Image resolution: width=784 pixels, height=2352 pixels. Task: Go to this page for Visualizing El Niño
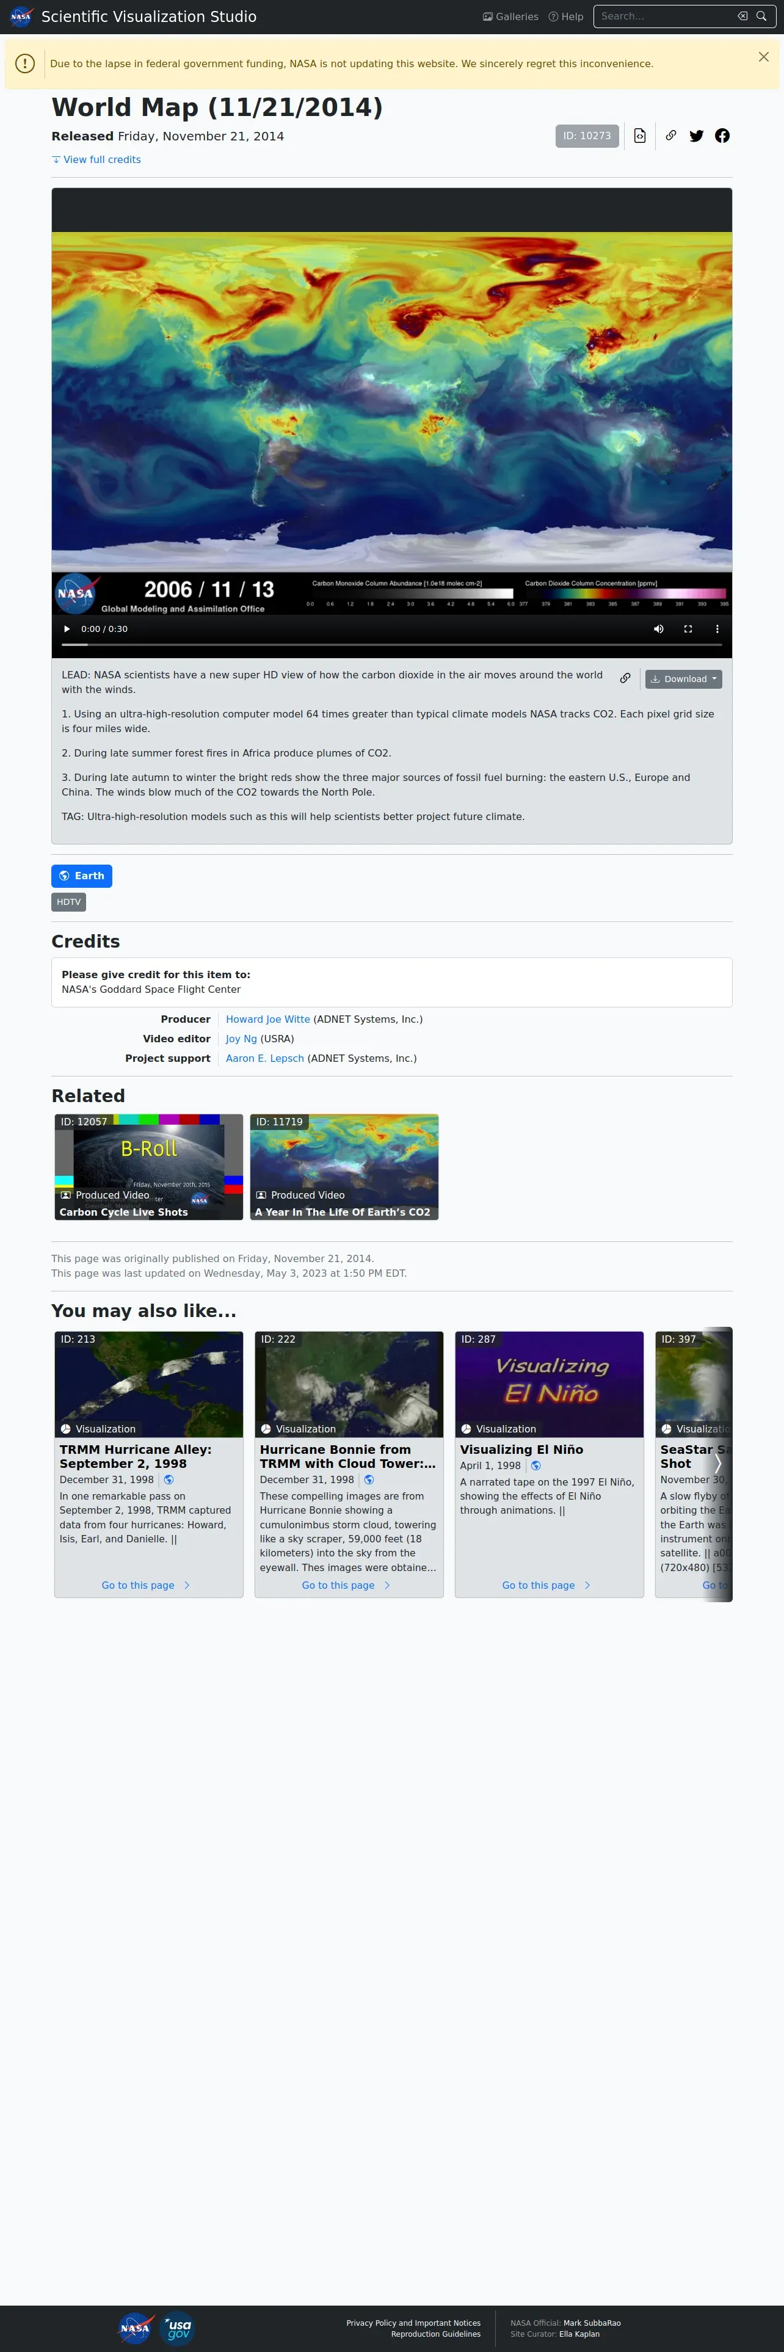click(x=546, y=1585)
